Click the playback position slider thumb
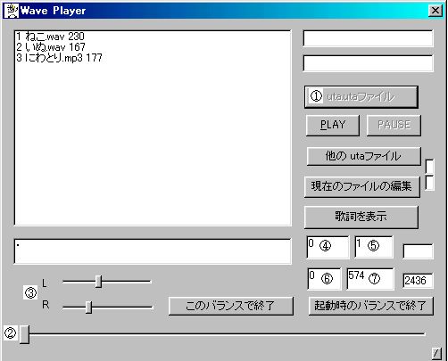Viewport: 448px width, 361px height. coord(24,334)
